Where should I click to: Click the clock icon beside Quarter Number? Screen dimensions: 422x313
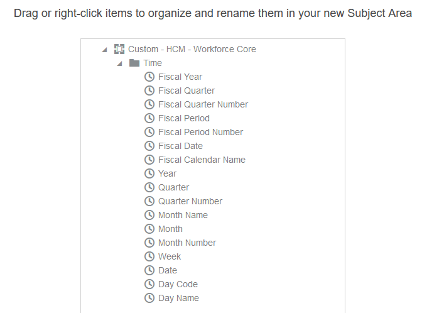click(149, 201)
